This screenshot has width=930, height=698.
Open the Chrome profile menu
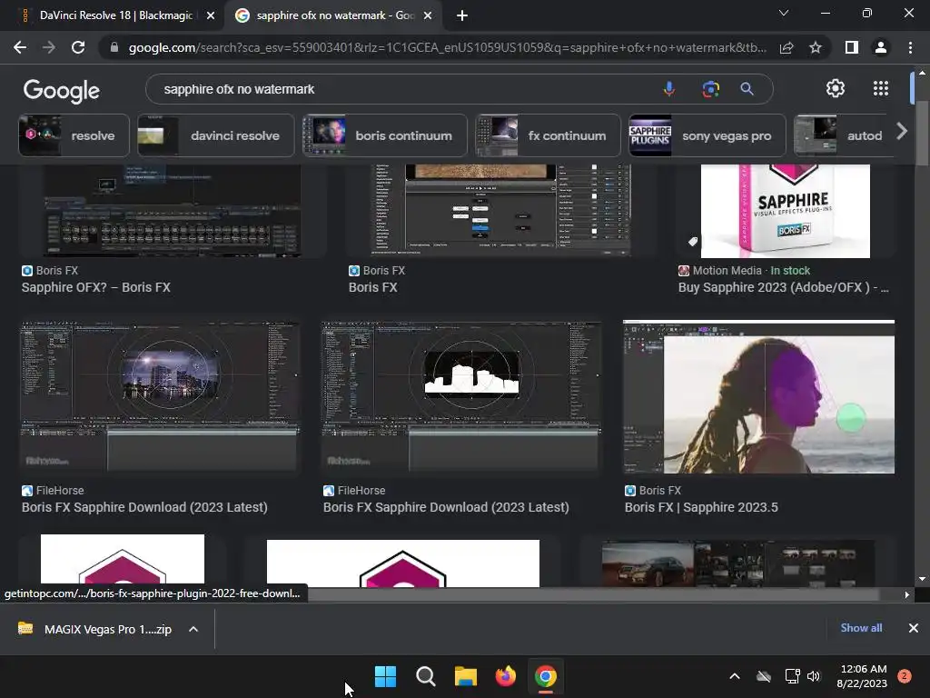881,47
